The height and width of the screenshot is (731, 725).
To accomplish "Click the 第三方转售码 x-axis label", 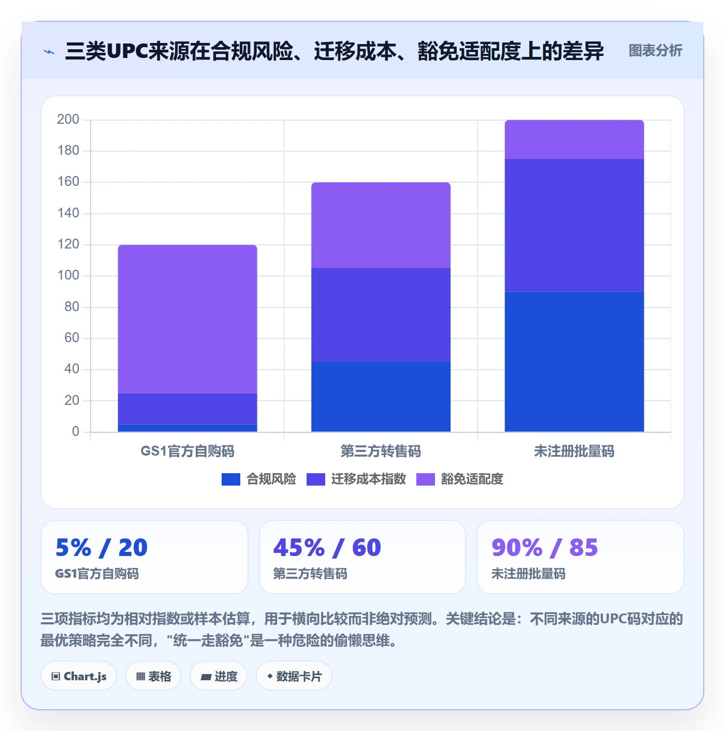I will coord(381,451).
